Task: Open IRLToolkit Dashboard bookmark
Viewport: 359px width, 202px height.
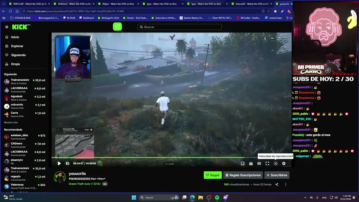Action: (248, 18)
